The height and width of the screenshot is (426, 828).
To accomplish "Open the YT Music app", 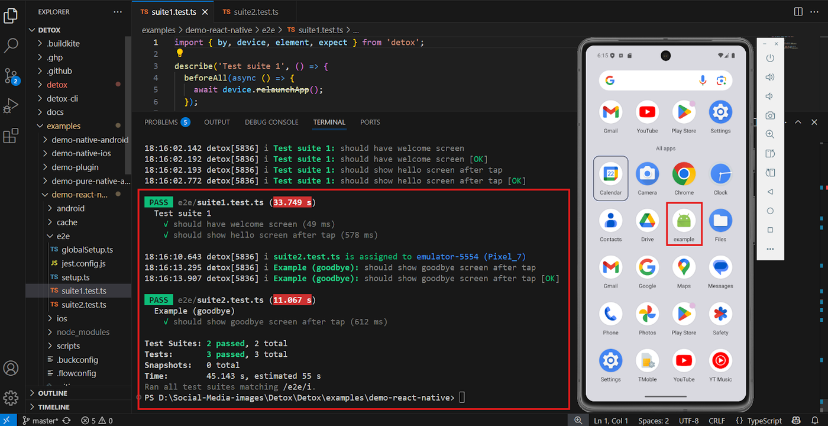I will coord(720,365).
